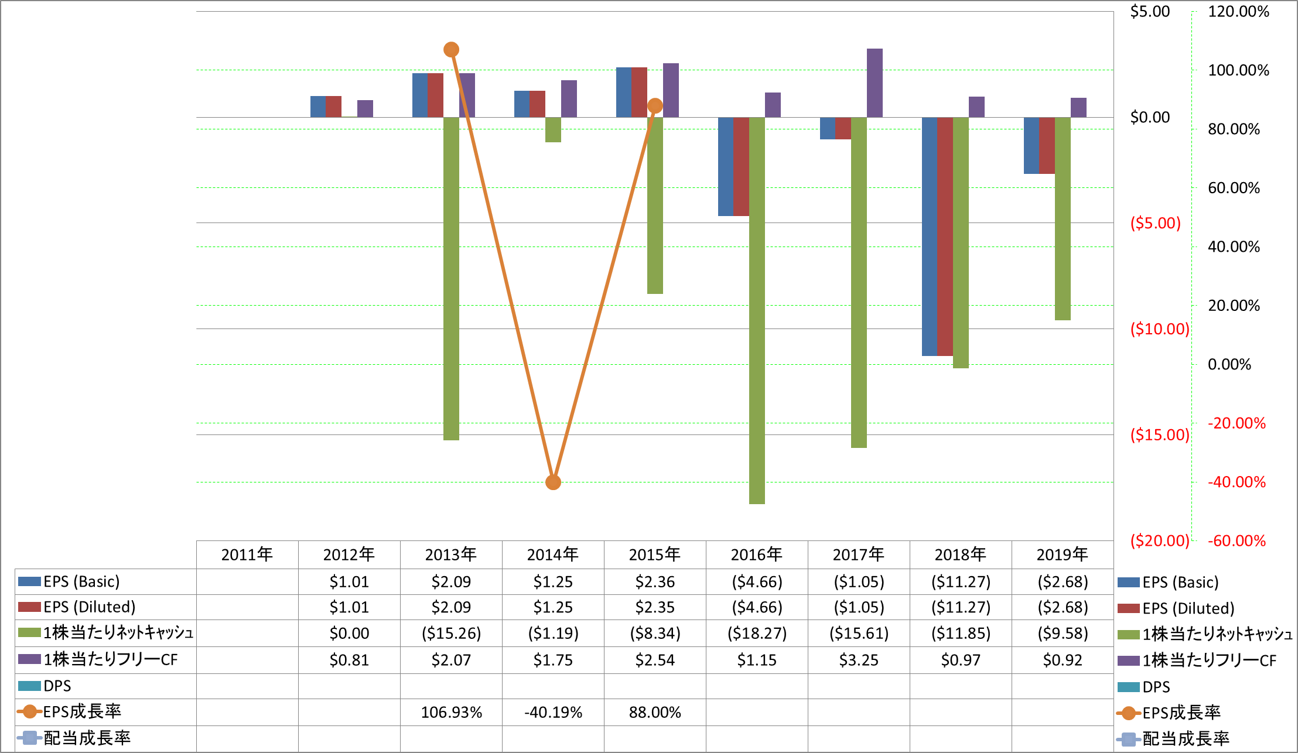Select the 2016 green net cash bar

757,310
